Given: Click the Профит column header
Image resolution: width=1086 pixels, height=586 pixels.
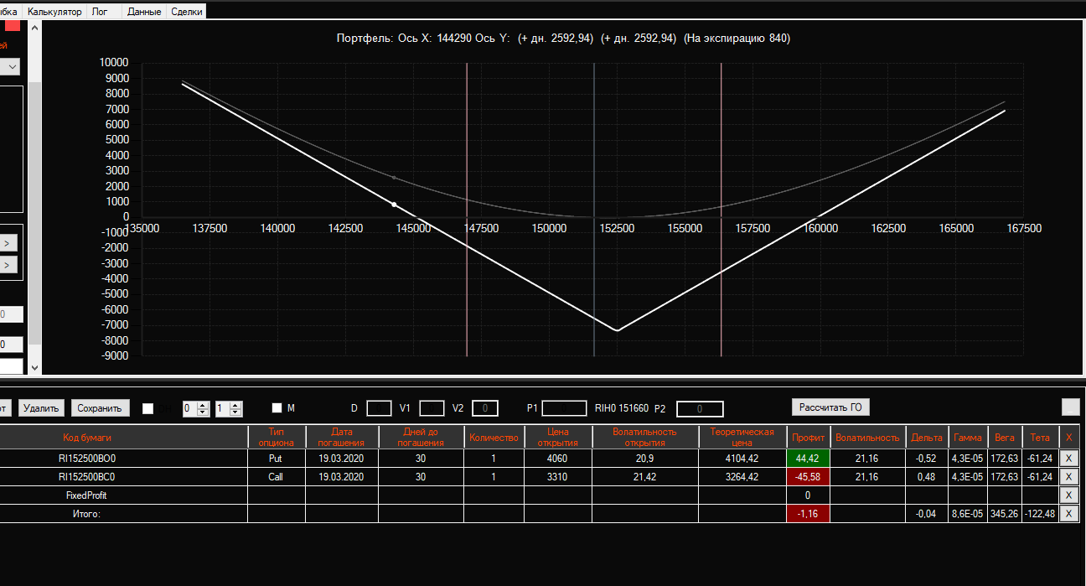Looking at the screenshot, I should [x=808, y=437].
